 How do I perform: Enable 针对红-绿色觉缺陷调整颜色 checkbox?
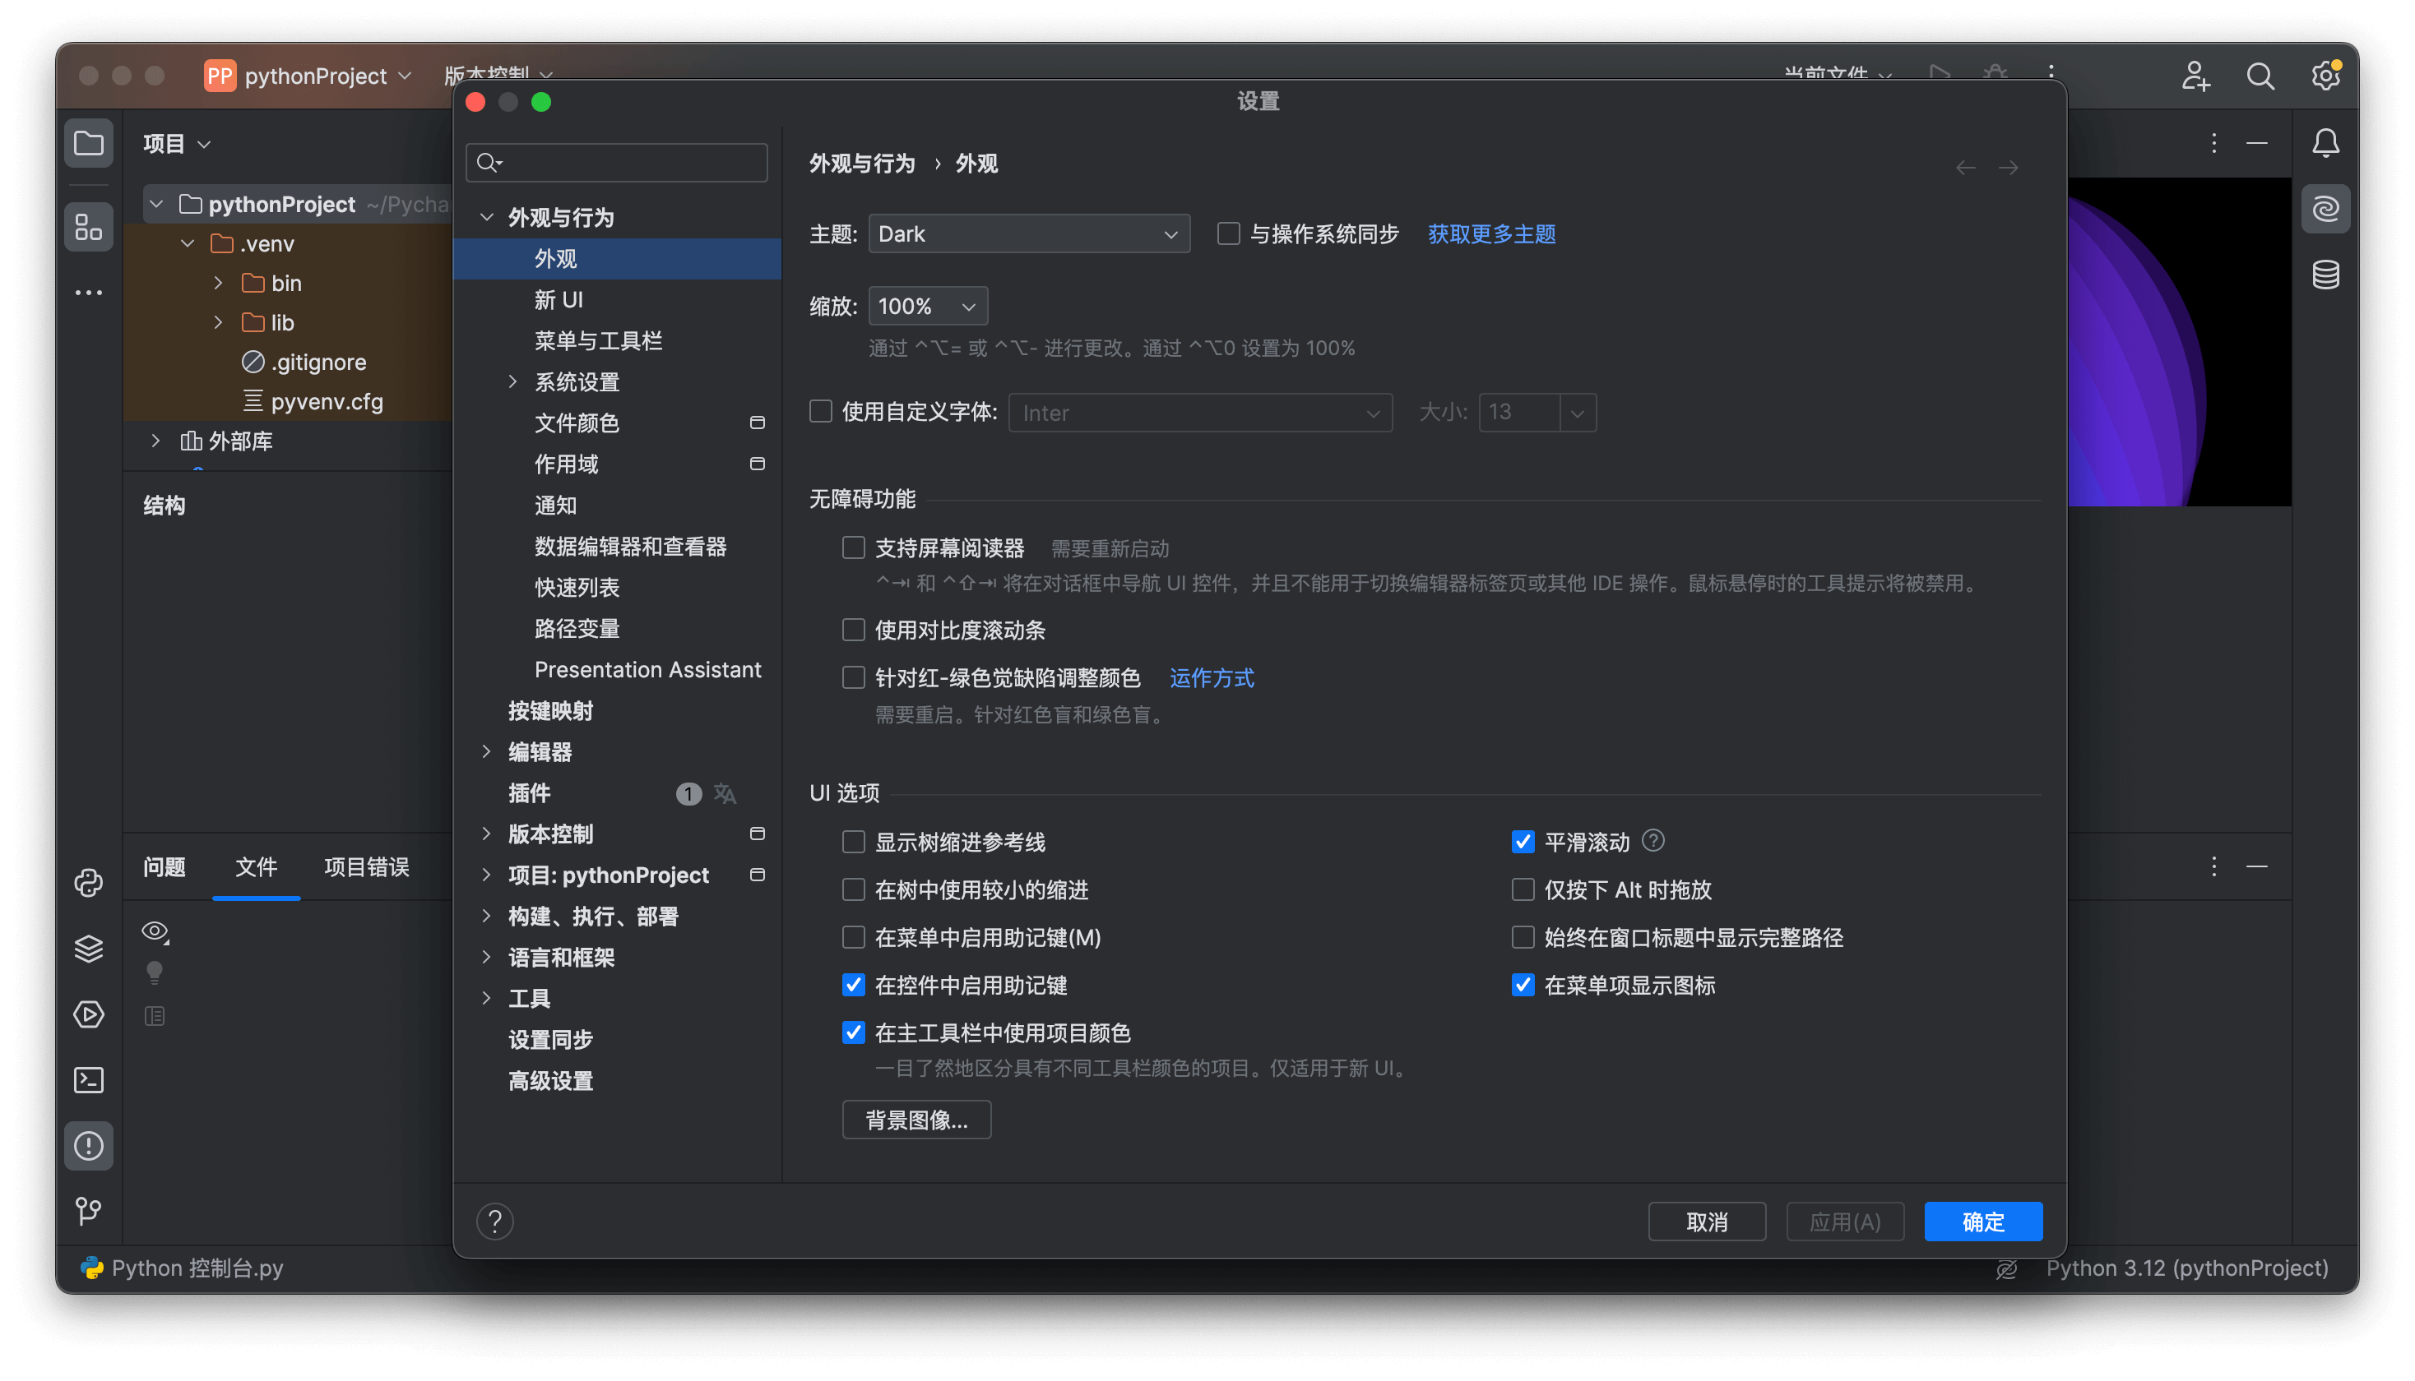(853, 677)
